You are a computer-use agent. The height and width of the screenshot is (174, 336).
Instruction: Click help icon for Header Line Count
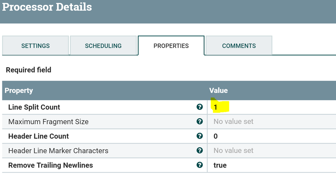click(200, 136)
